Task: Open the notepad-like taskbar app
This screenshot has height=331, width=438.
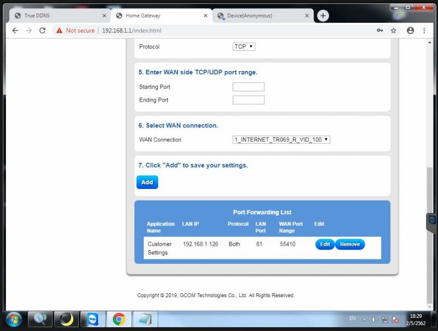Action: 145,320
